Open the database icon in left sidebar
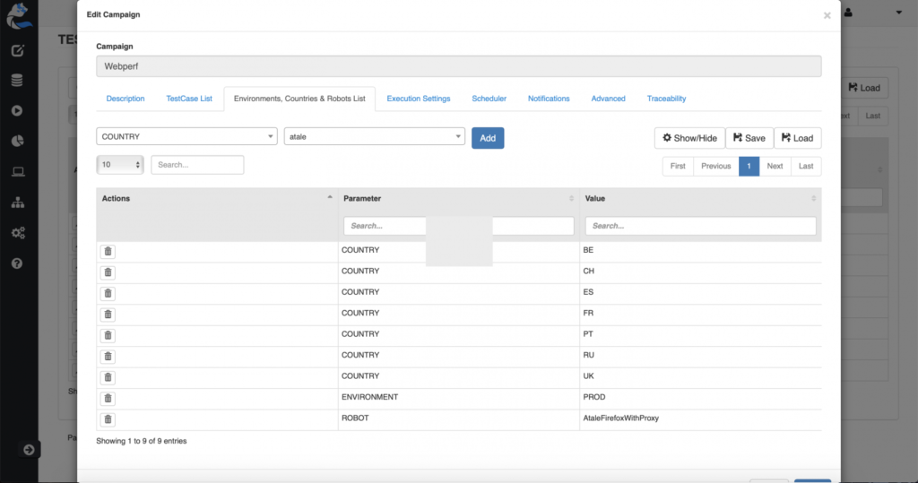 coord(17,81)
